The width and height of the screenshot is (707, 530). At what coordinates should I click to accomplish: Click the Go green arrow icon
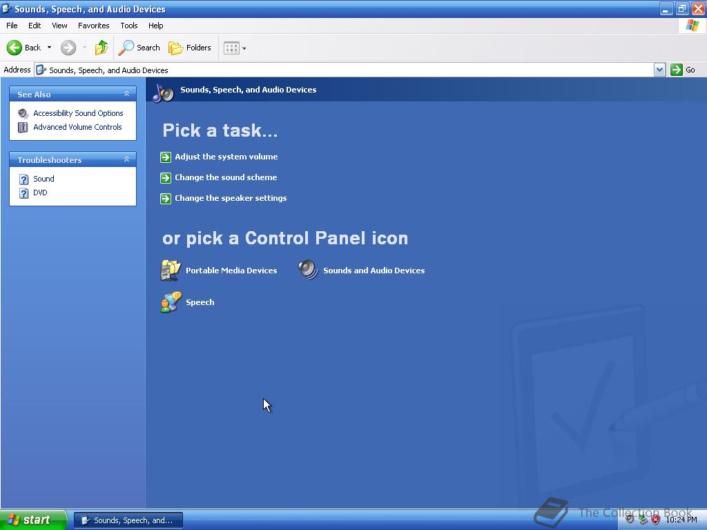point(677,70)
